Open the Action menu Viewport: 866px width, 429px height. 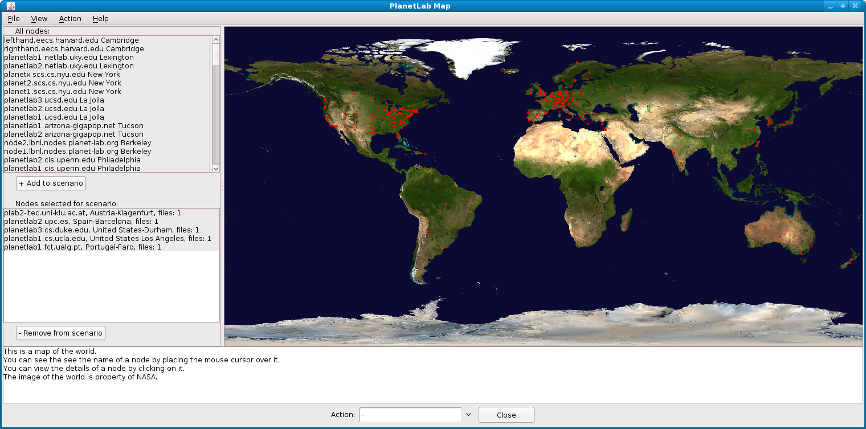click(70, 18)
